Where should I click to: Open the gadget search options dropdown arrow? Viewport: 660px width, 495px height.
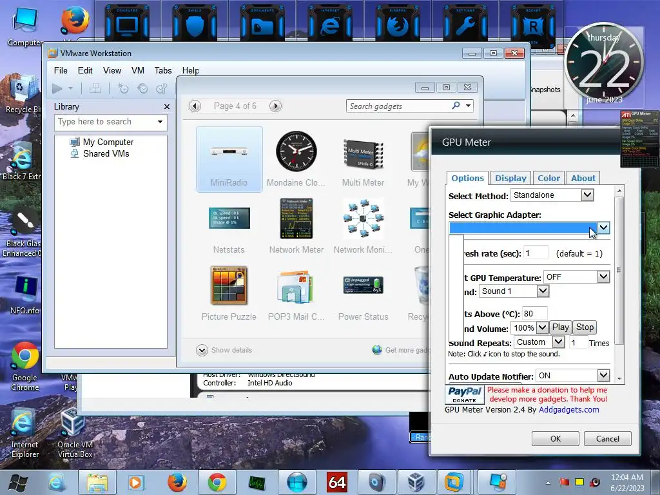[x=468, y=106]
